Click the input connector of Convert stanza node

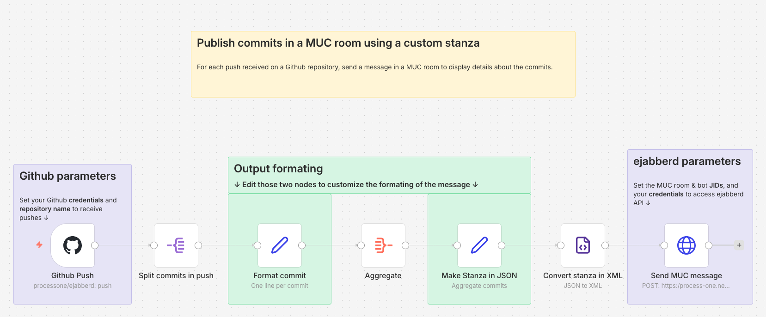[x=561, y=245]
